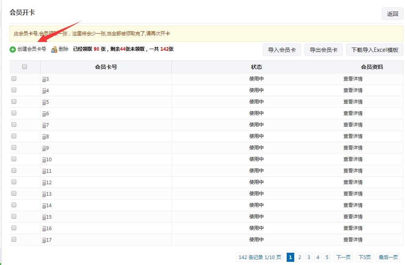This screenshot has height=265, width=405.
Task: Check the jjj8 row checkbox
Action: (x=14, y=136)
